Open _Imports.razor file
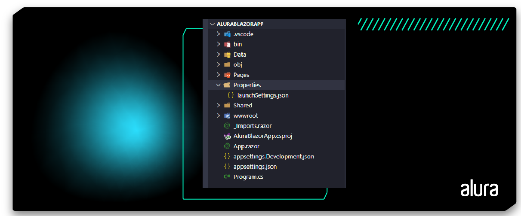521x216 pixels. point(253,126)
